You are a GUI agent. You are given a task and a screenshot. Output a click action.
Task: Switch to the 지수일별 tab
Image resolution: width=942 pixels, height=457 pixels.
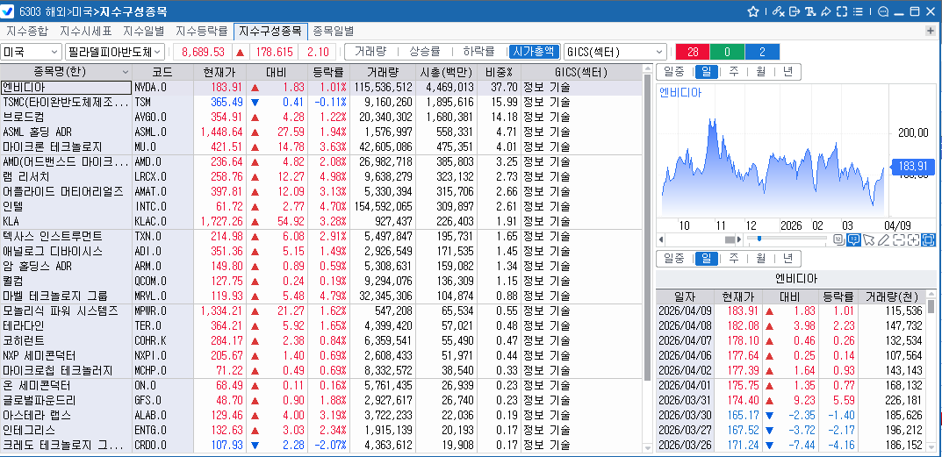[x=144, y=32]
